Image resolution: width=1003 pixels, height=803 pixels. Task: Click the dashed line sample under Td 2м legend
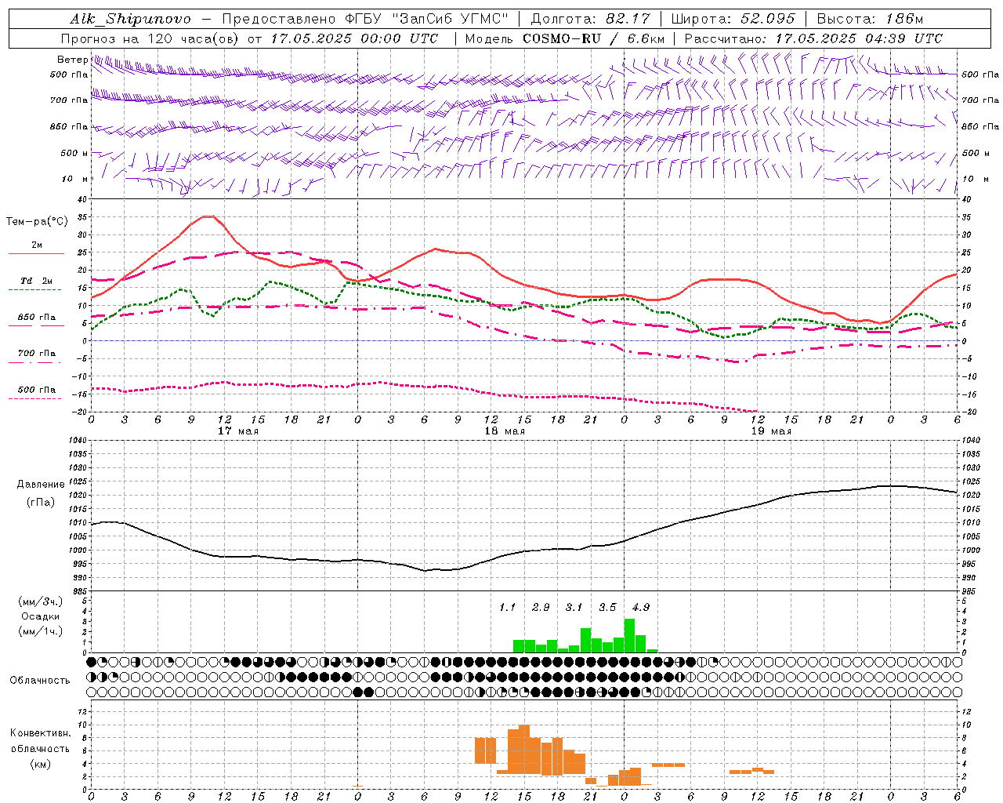point(34,289)
